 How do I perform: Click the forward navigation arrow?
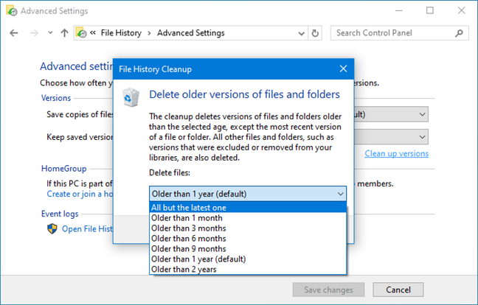tap(34, 33)
